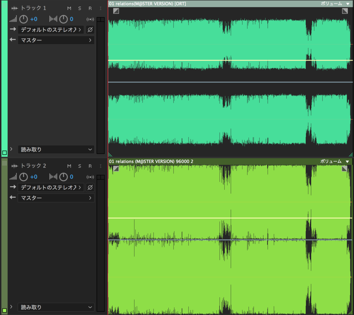Select clip title 01 relations(M@STER VERSION) [ORT]

tap(147, 3)
